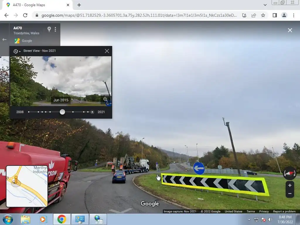Reload the Google Maps page
This screenshot has width=300, height=225.
25,15
